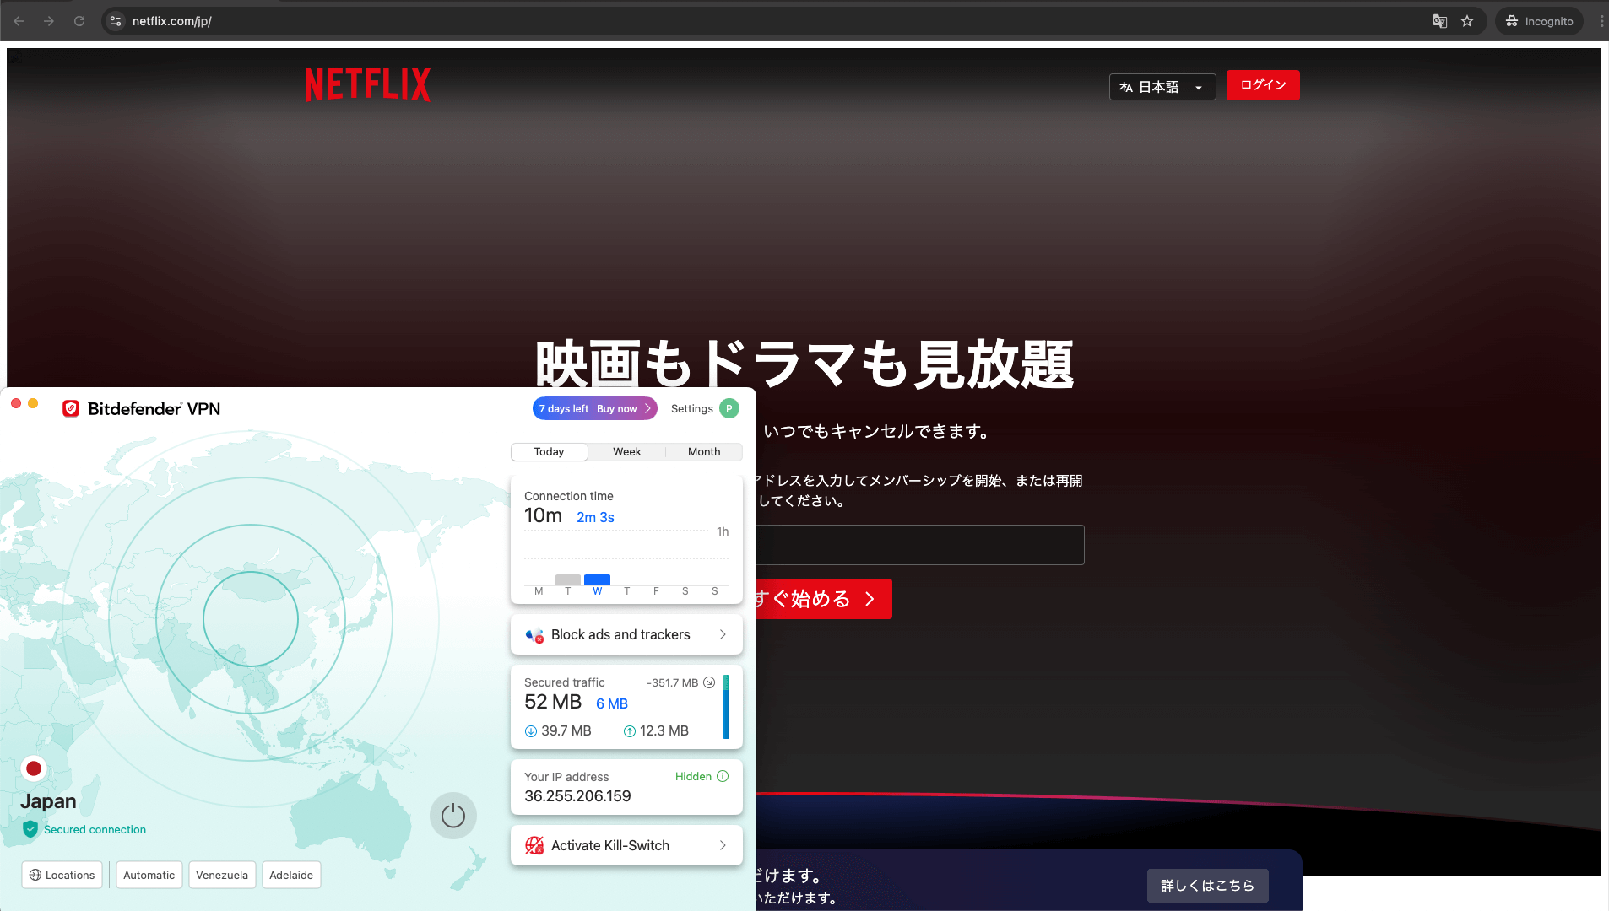Click the Netflix すぐ始める get started button

823,599
